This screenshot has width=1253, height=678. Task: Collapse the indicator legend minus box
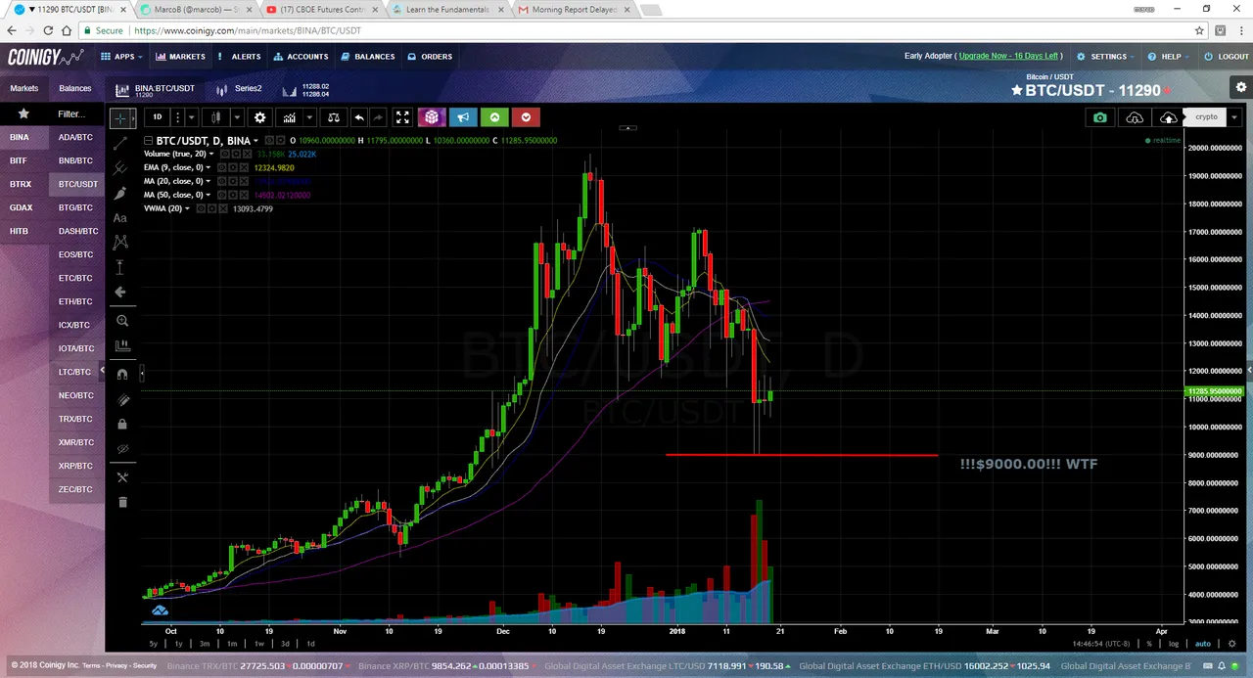(150, 141)
